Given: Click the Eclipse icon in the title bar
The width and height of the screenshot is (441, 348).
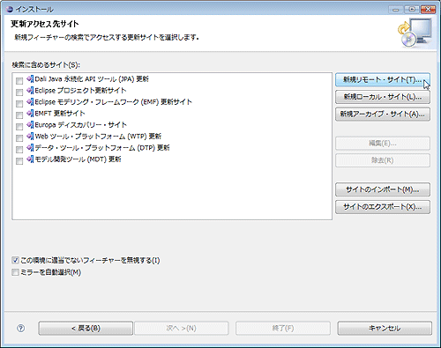Looking at the screenshot, I should click(10, 10).
